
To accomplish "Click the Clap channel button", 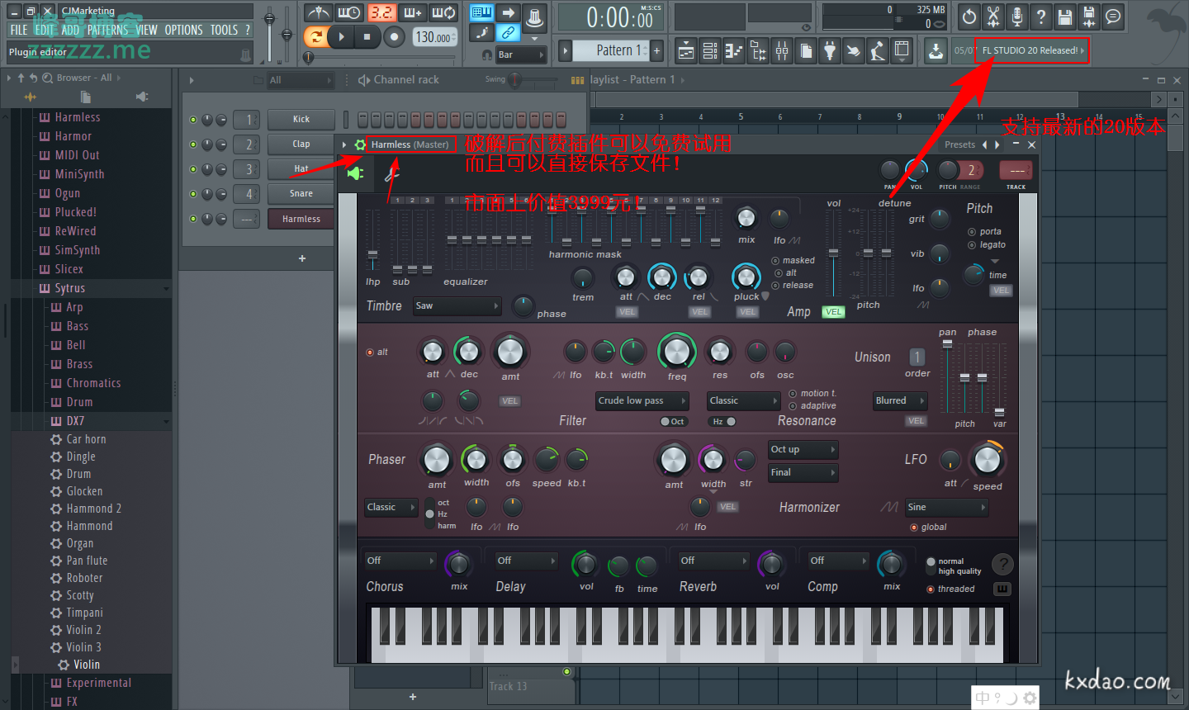I will (x=301, y=144).
